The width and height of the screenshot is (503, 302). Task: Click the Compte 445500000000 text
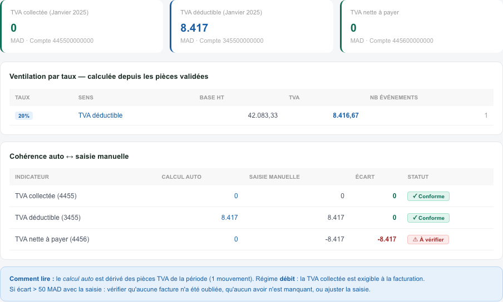coord(62,41)
